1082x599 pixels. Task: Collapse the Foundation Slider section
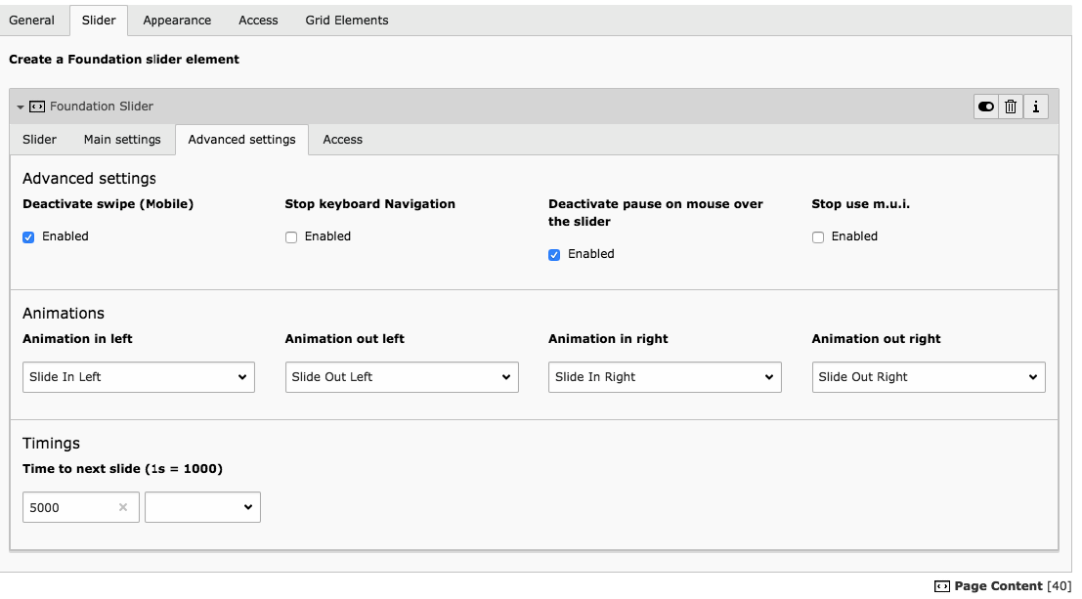click(x=20, y=107)
